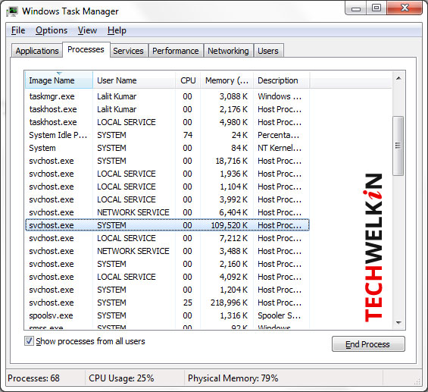The image size is (428, 392).
Task: Select svchost.exe using 3,488 K
Action: point(167,251)
